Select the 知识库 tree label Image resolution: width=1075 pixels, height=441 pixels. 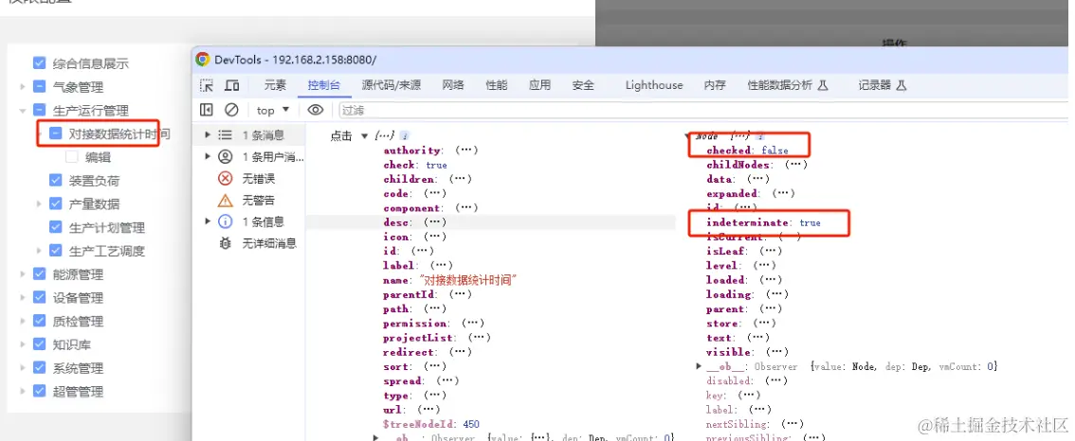tap(72, 344)
